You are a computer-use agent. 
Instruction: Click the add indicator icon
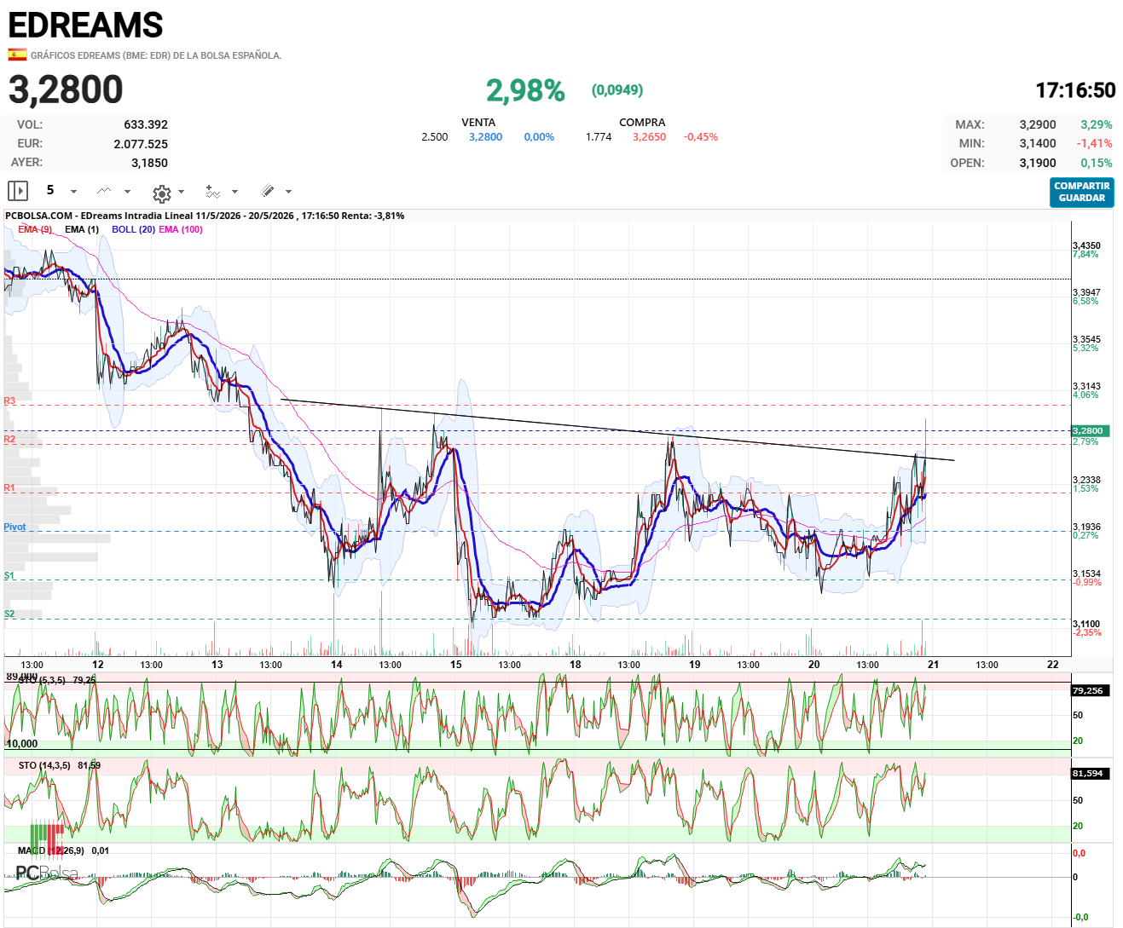(212, 192)
